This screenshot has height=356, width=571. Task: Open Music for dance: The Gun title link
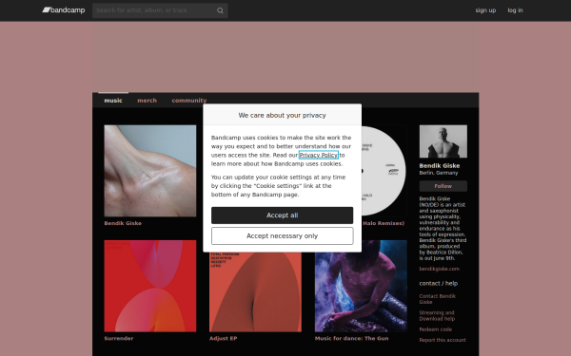(x=352, y=339)
